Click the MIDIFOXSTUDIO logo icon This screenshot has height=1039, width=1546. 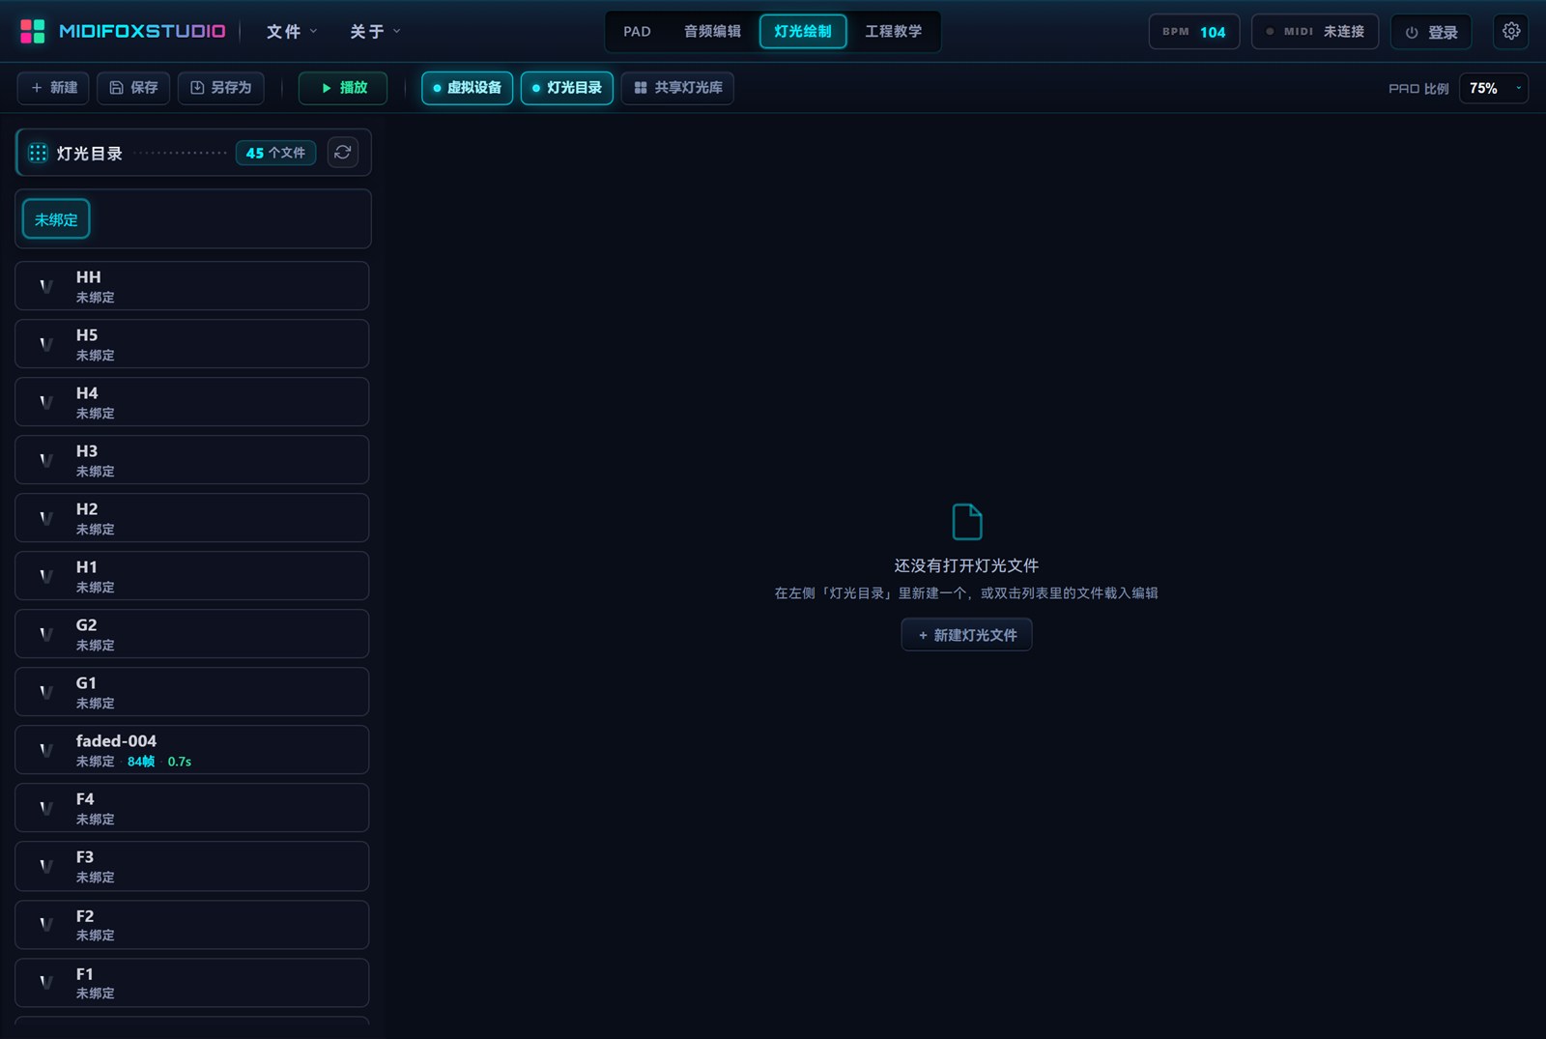[33, 31]
